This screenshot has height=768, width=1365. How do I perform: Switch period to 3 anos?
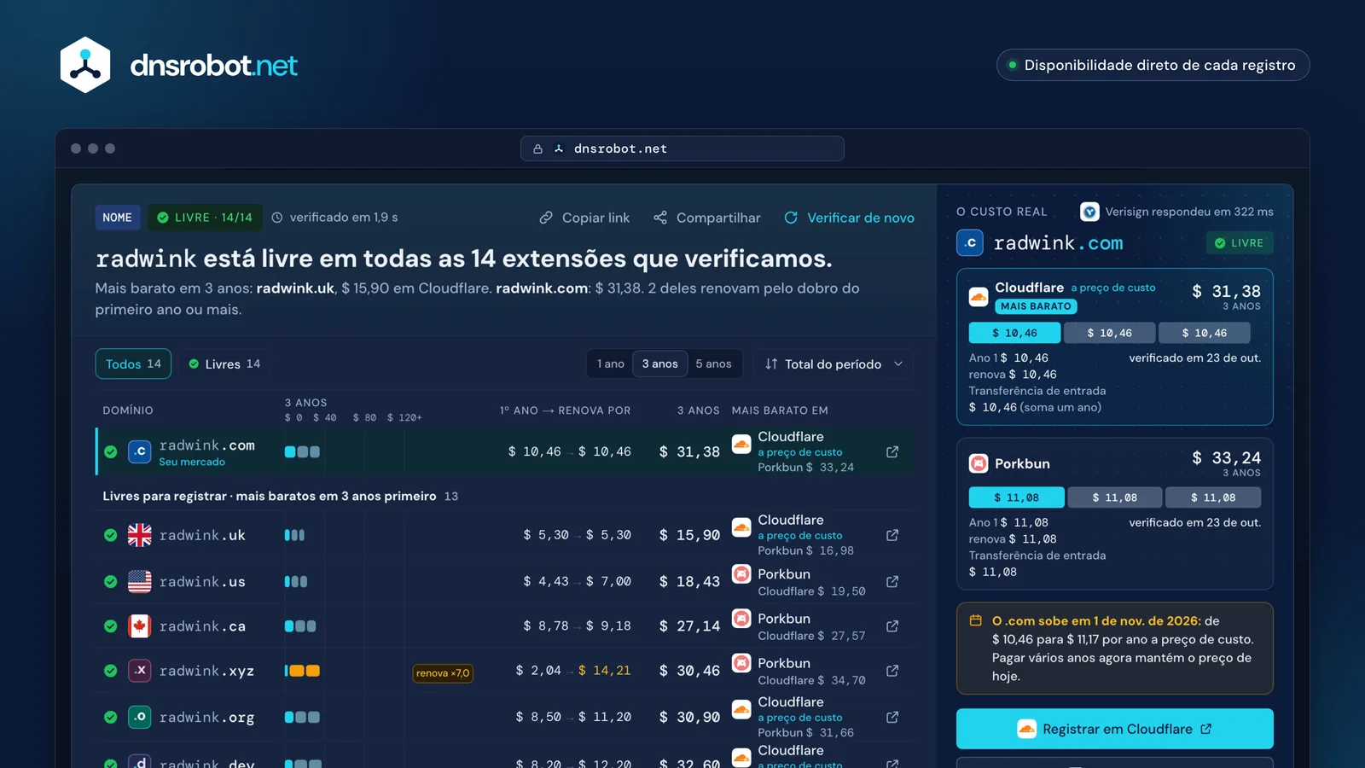click(659, 364)
